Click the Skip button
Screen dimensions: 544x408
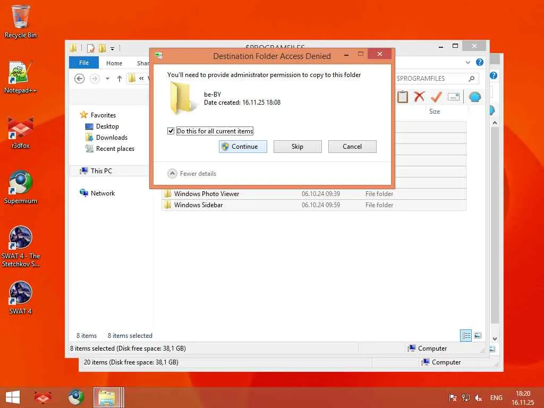tap(297, 147)
